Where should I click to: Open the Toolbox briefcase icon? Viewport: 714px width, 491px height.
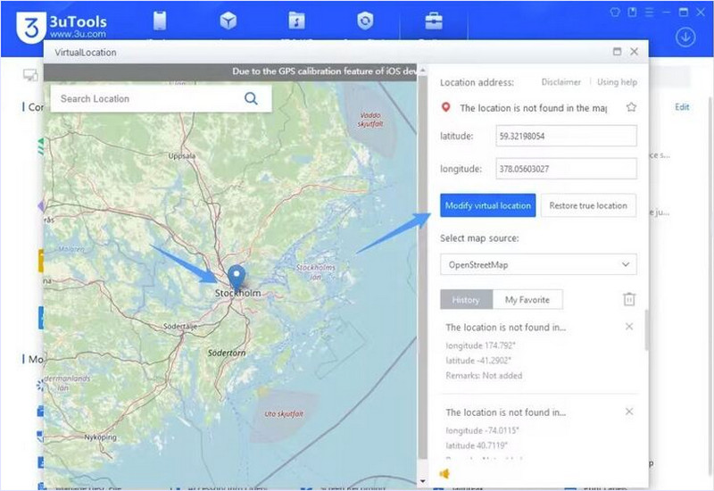(x=434, y=21)
